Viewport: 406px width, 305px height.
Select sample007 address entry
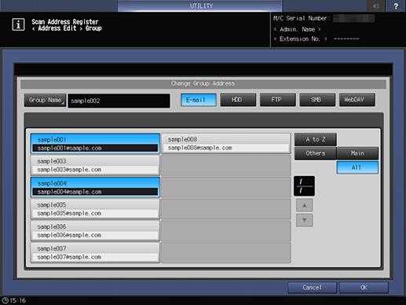coord(95,252)
